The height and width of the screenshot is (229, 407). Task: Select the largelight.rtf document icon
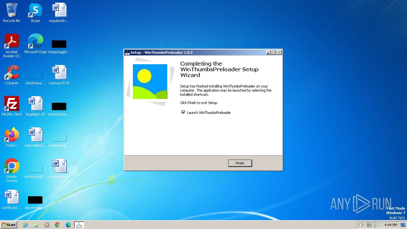coord(35,106)
